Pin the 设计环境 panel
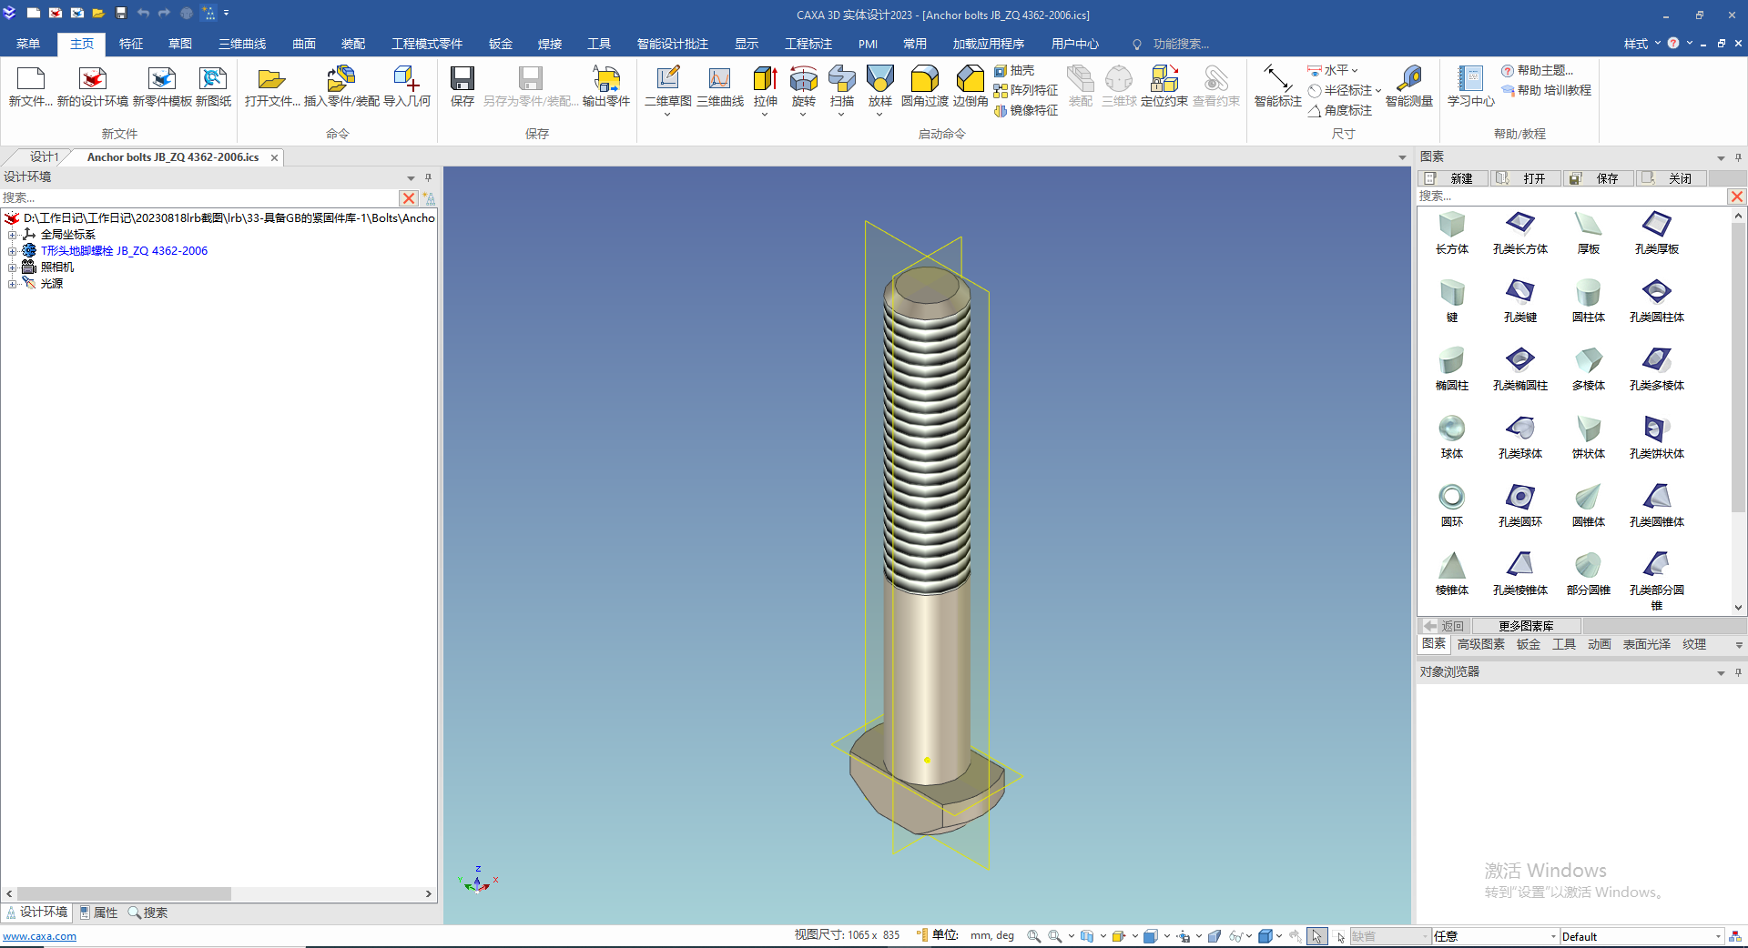The image size is (1748, 948). pos(428,177)
